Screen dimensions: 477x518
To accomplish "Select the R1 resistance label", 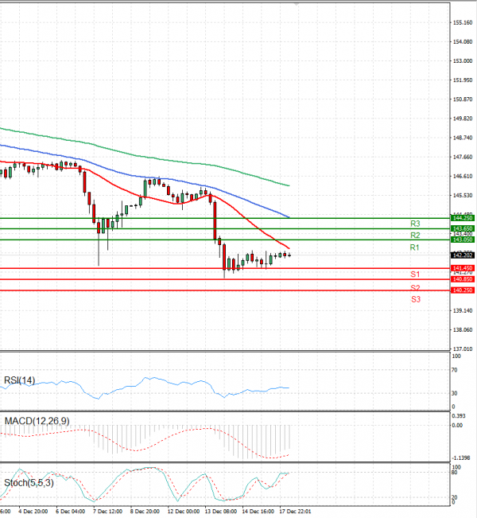I will point(414,247).
